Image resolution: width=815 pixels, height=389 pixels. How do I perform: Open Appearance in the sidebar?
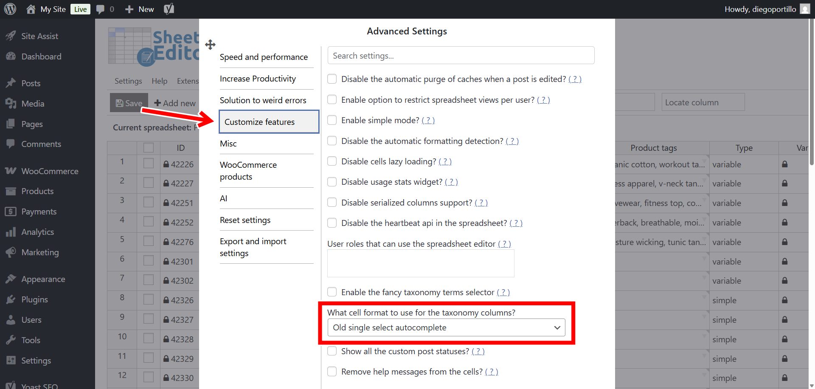pyautogui.click(x=43, y=279)
